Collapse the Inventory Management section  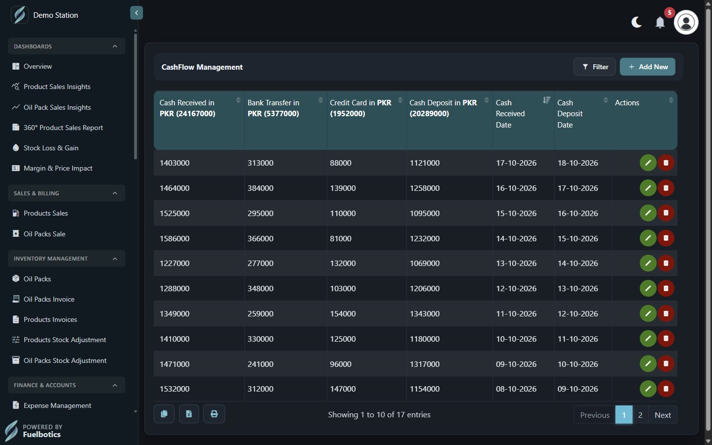click(x=66, y=258)
